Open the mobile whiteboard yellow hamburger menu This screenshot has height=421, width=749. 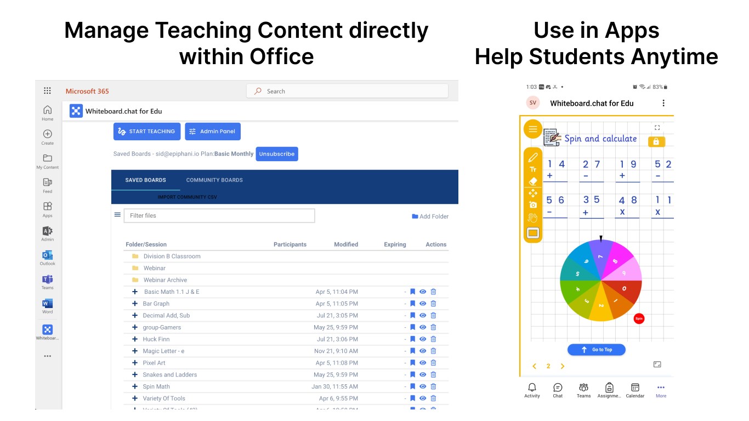click(x=532, y=129)
